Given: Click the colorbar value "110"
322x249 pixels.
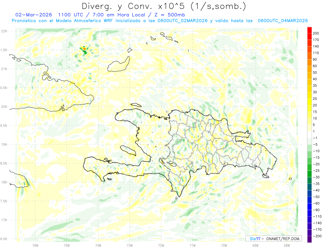Looking at the screenshot, I should (x=316, y=53).
